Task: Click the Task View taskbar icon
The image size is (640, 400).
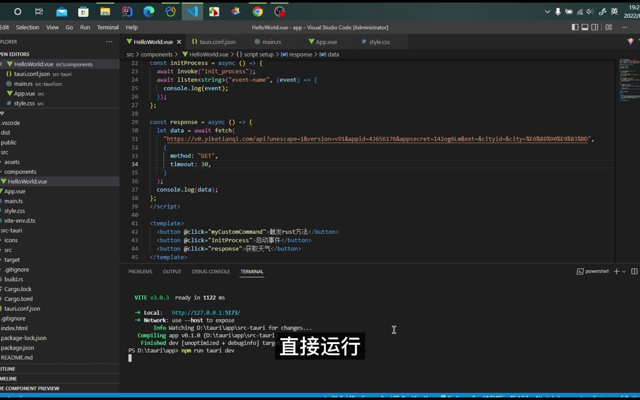Action: (x=39, y=12)
